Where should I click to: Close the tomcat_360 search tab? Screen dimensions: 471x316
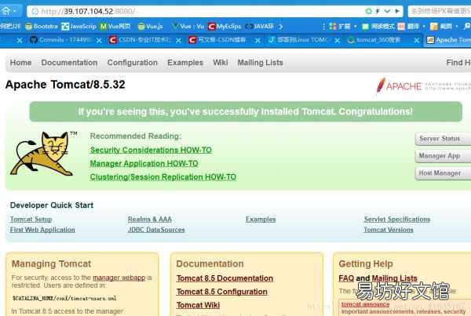coord(417,40)
